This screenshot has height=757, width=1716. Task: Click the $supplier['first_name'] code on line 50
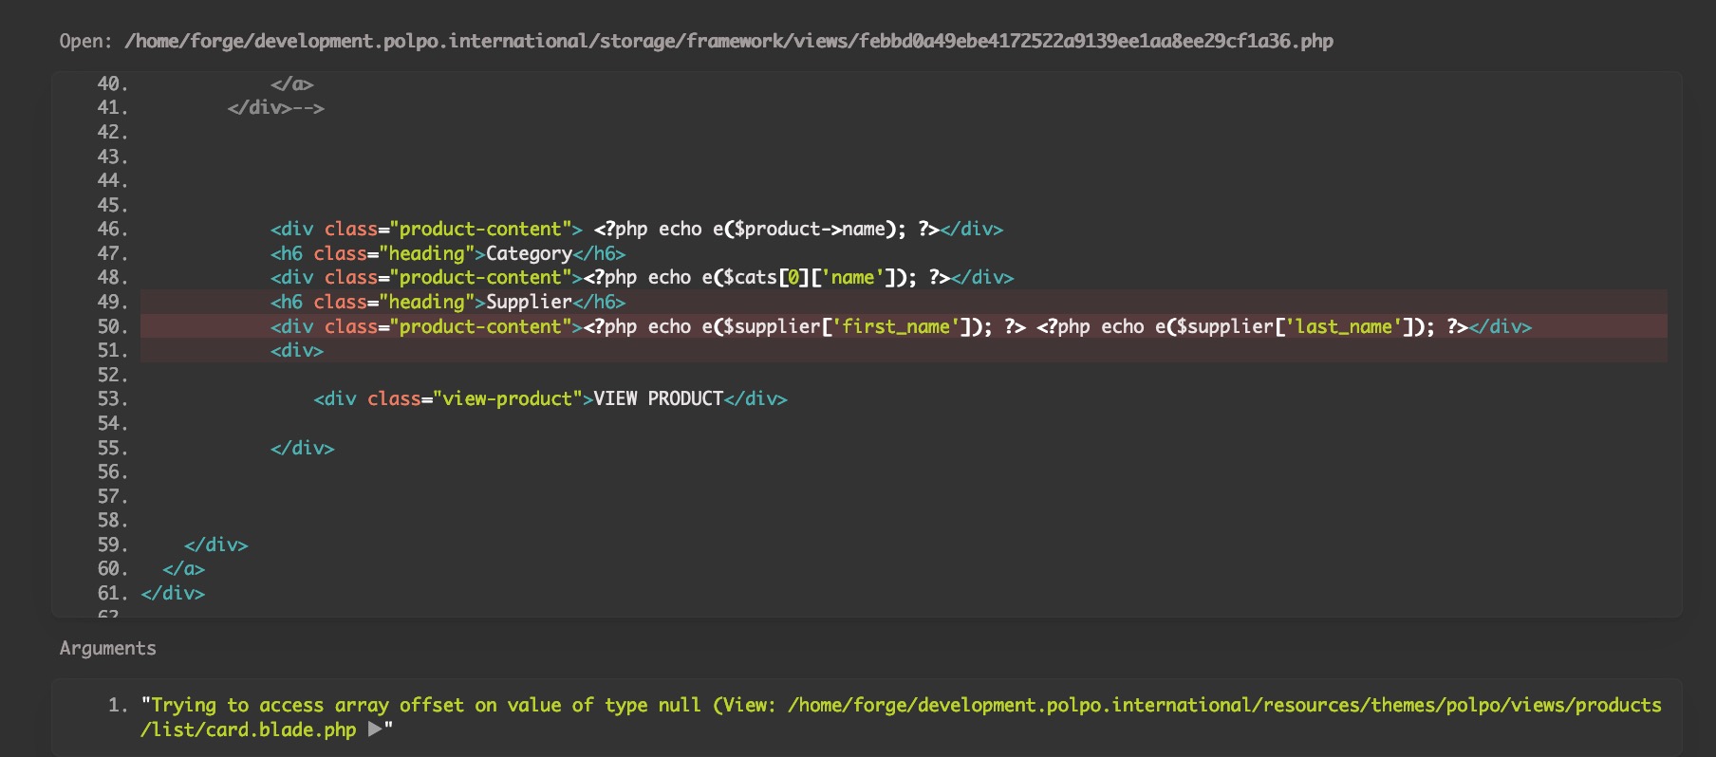[x=847, y=326]
